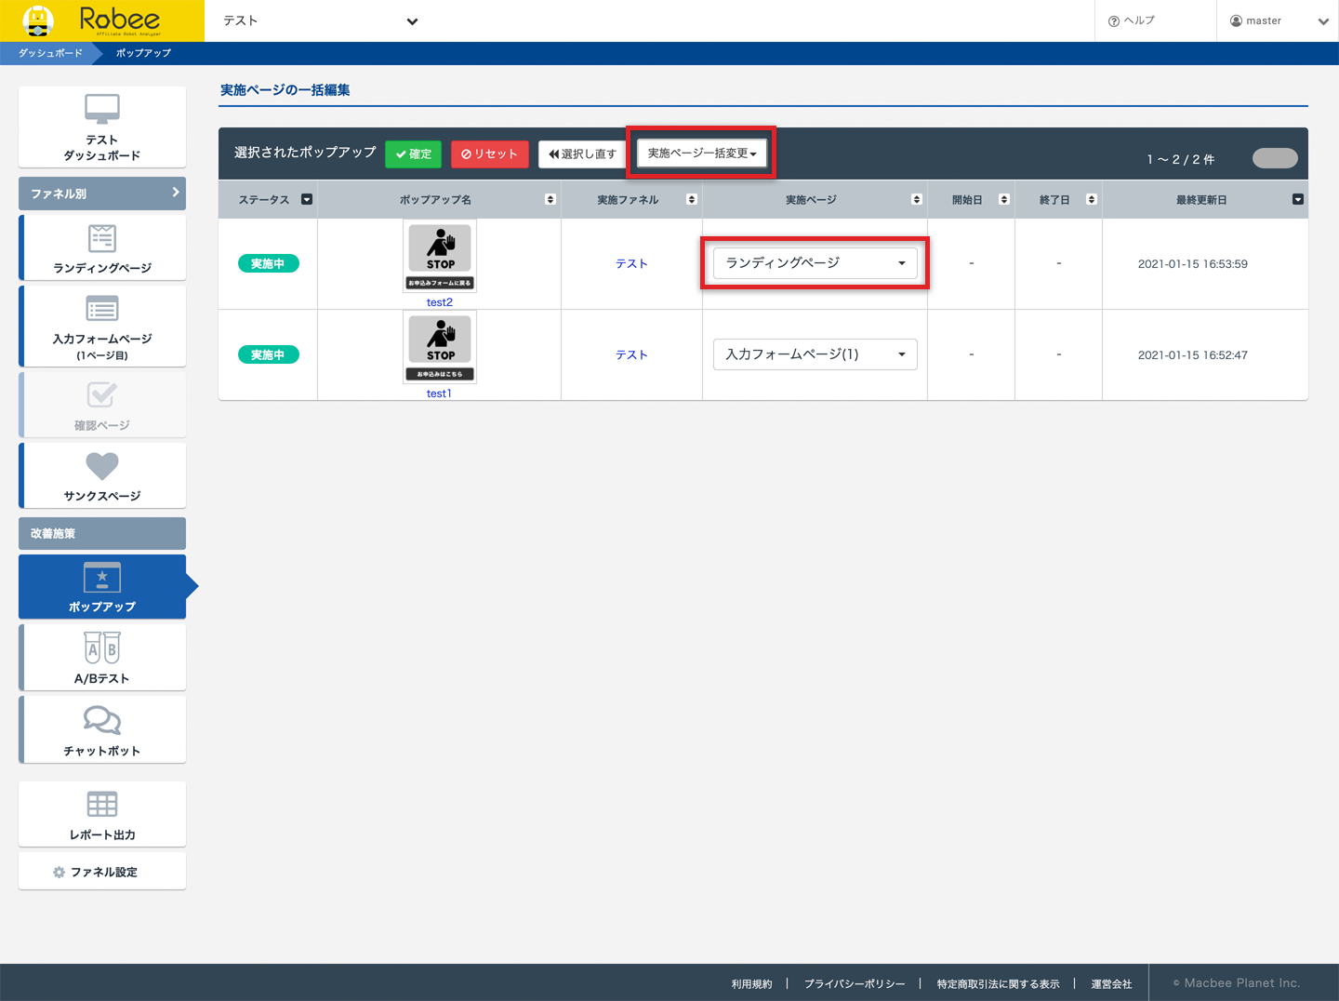Go to ダッシュボード breadcrumb tab
This screenshot has width=1339, height=1001.
[50, 53]
